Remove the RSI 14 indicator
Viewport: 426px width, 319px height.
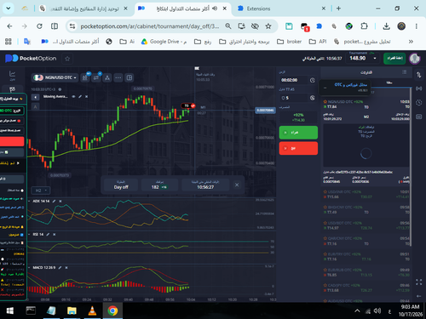coord(55,235)
